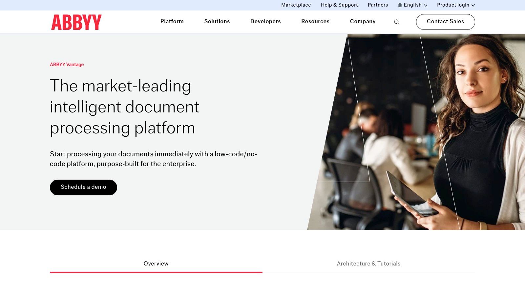This screenshot has height=295, width=525.
Task: Click the Schedule a demo button
Action: 83,187
